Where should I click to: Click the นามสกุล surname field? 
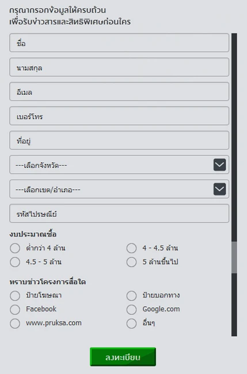coord(119,67)
